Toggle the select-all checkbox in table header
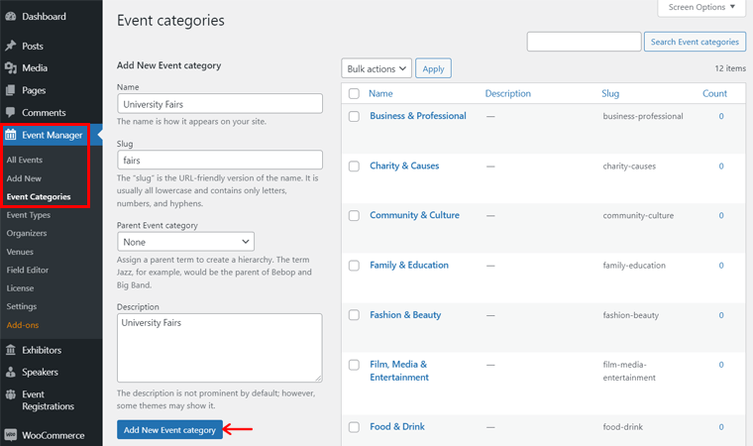This screenshot has height=446, width=753. [354, 94]
